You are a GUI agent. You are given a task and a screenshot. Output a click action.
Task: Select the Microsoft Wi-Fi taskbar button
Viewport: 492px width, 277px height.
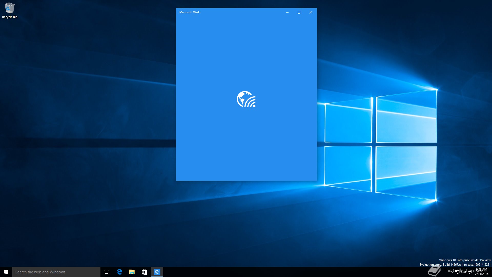click(x=157, y=272)
